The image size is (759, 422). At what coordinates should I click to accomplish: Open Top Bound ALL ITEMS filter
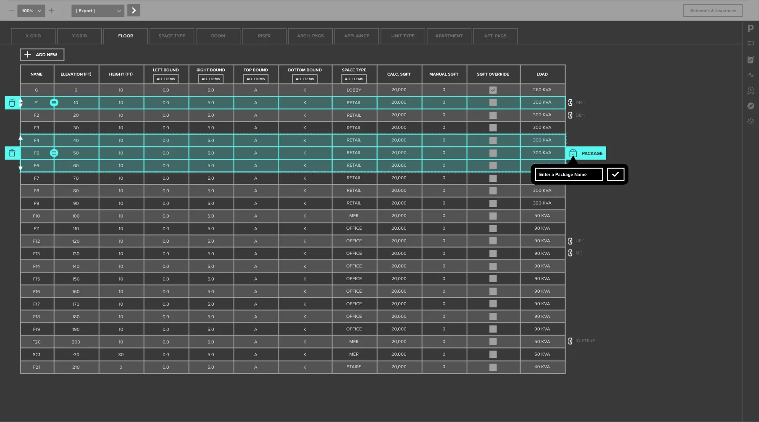(x=256, y=79)
